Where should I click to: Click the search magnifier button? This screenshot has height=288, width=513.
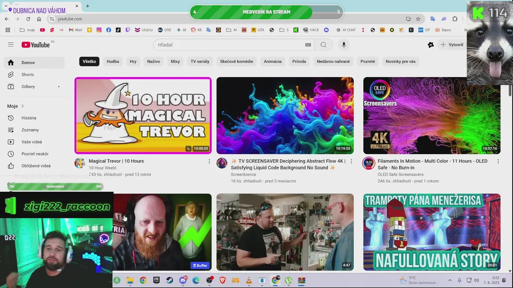pyautogui.click(x=323, y=45)
